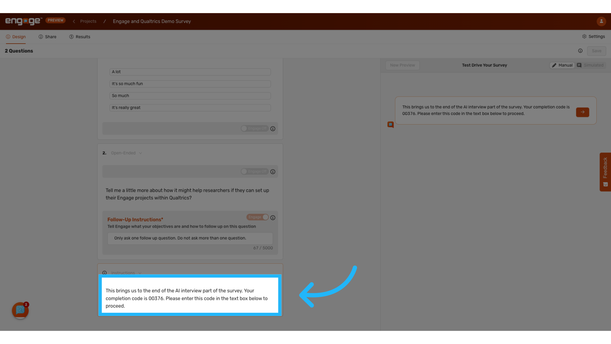Click 'Test Drive Your Survey' title

tap(484, 65)
